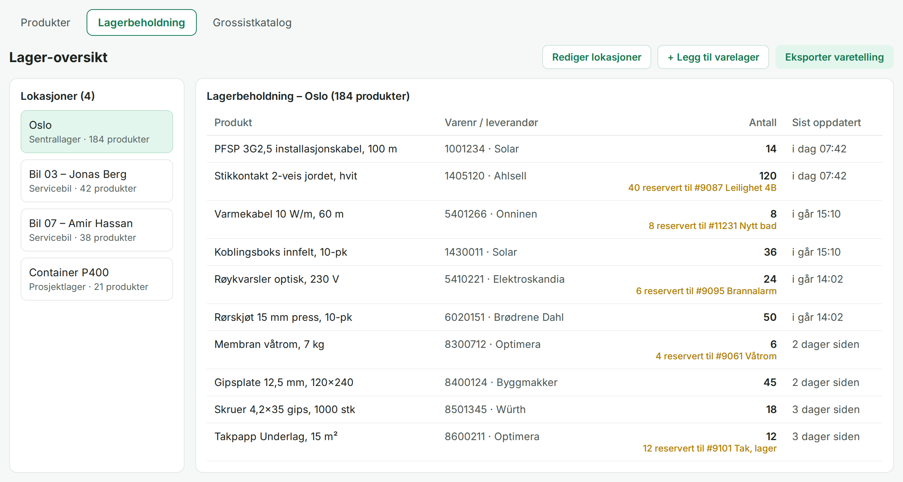Open reservation #9101 Tak, lager note

pos(710,448)
